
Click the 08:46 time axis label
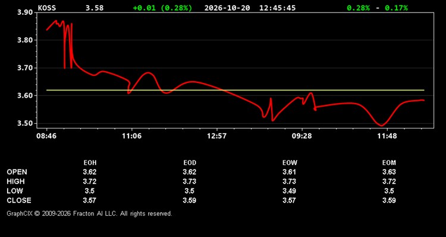46,136
